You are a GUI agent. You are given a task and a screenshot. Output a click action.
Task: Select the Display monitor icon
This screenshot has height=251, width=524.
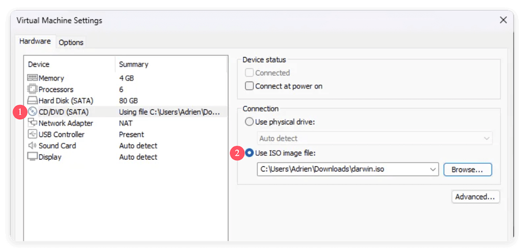(x=32, y=157)
